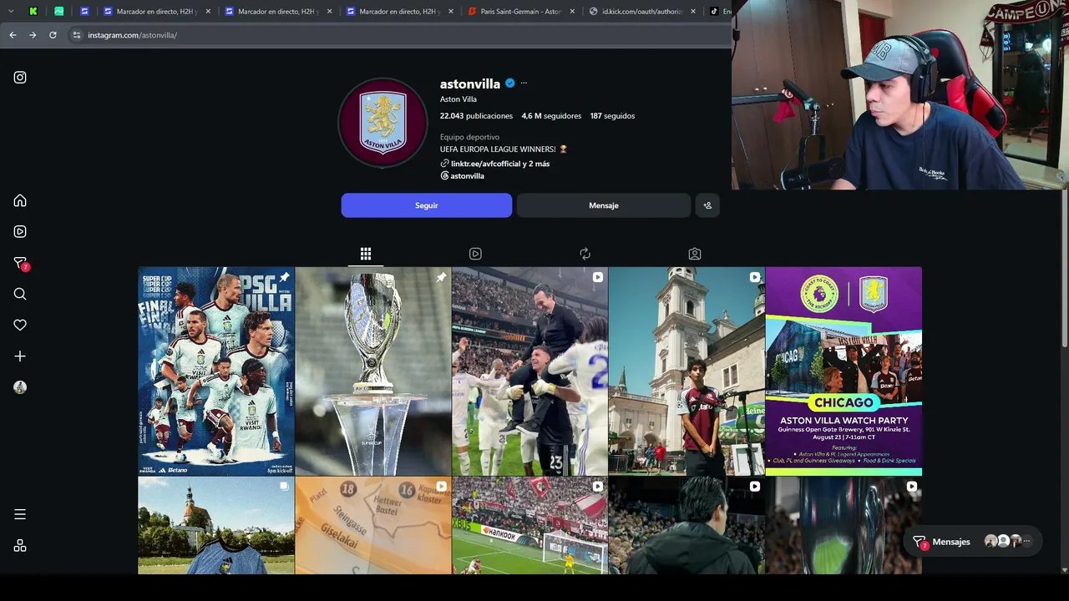Open the church tower reel post
1069x601 pixels.
pyautogui.click(x=686, y=371)
